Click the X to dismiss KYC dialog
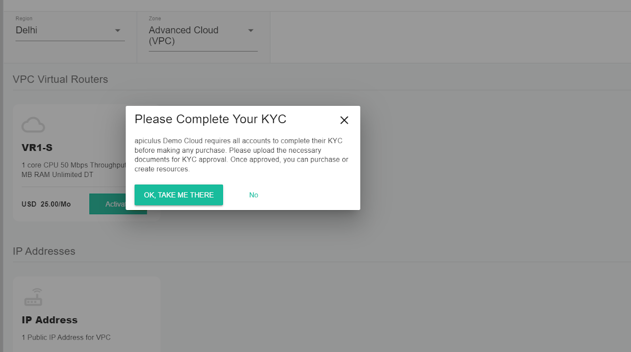 click(x=344, y=120)
